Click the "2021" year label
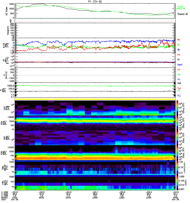 (4, 199)
